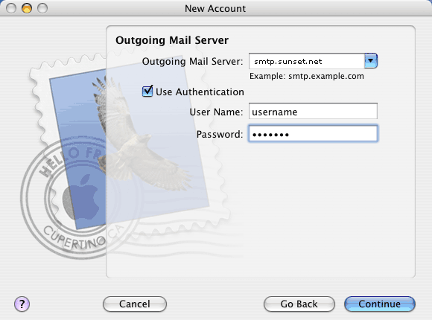Continue to the next setup step
432x320 pixels.
point(380,304)
